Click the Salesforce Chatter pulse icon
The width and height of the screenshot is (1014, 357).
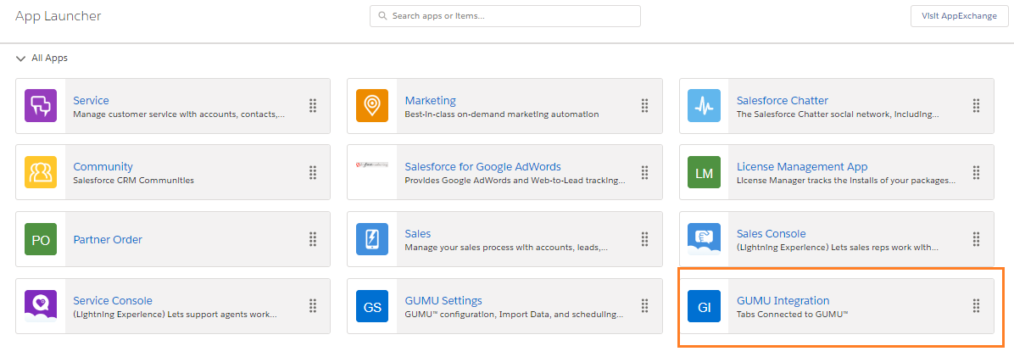click(x=704, y=106)
